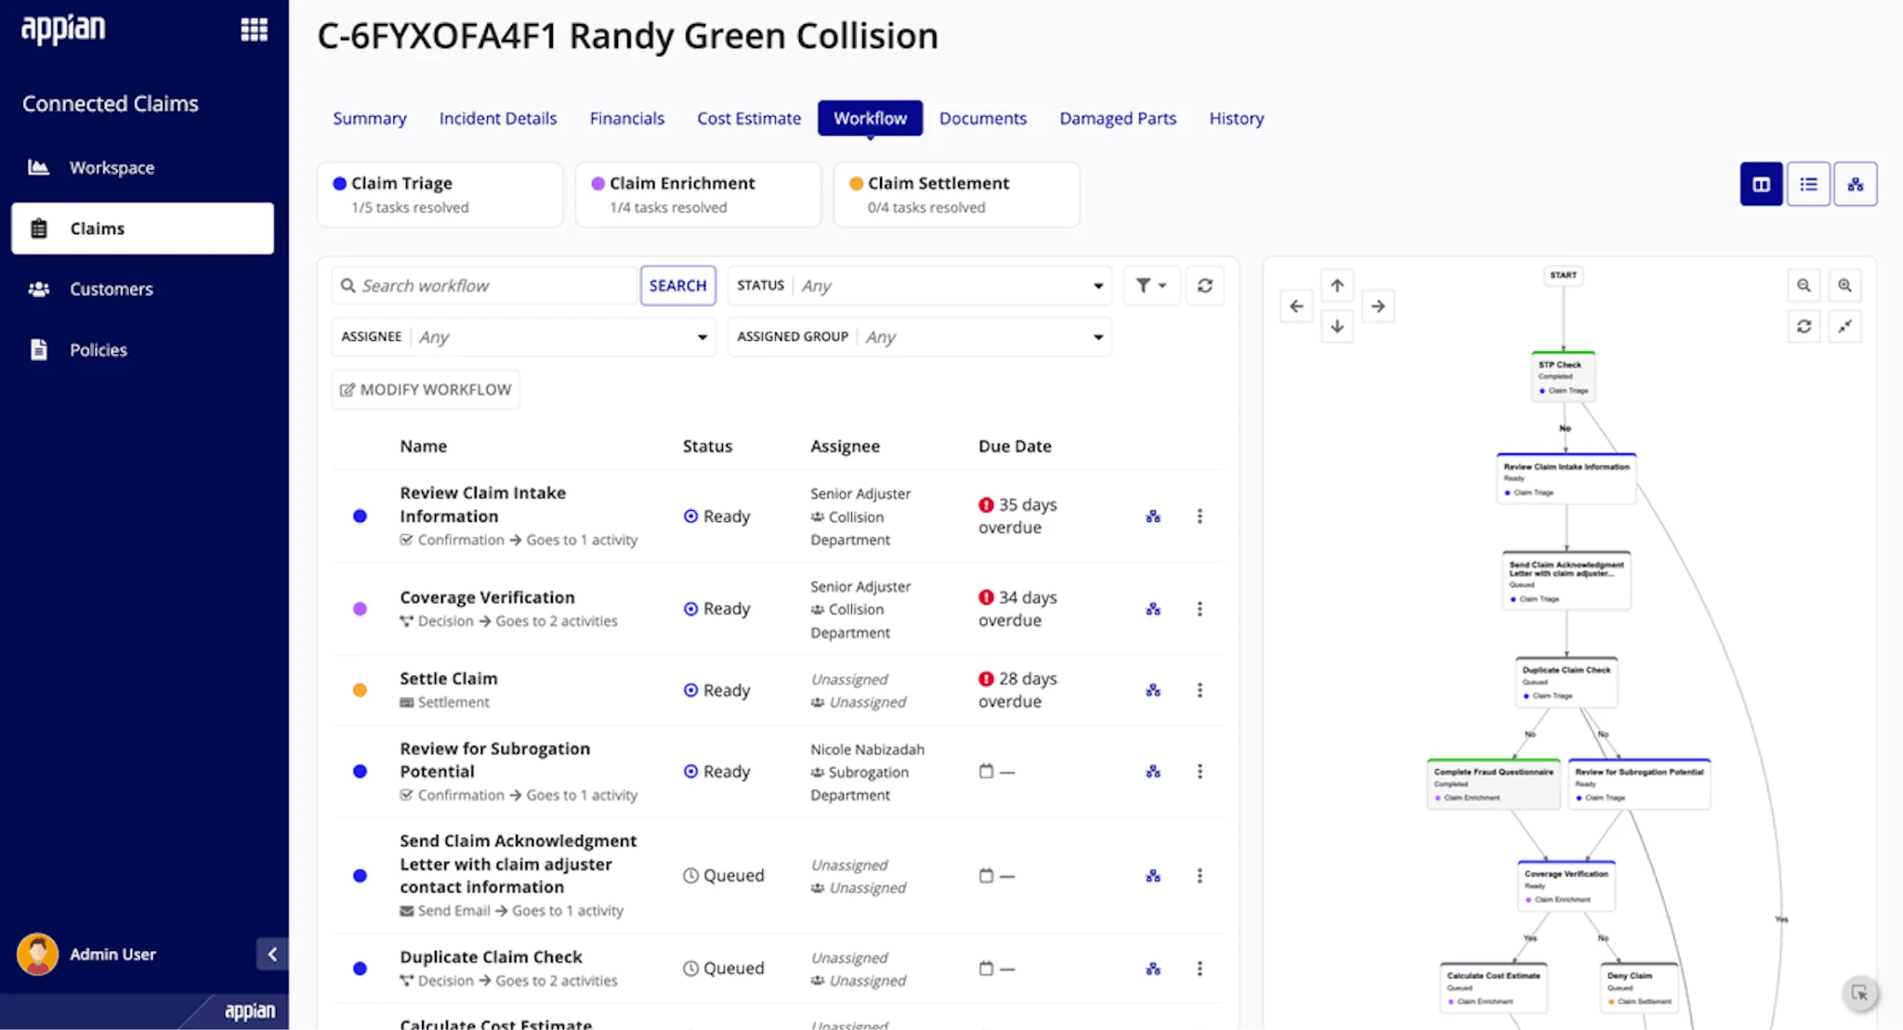Open Review Claim Intake Information row menu

point(1200,516)
